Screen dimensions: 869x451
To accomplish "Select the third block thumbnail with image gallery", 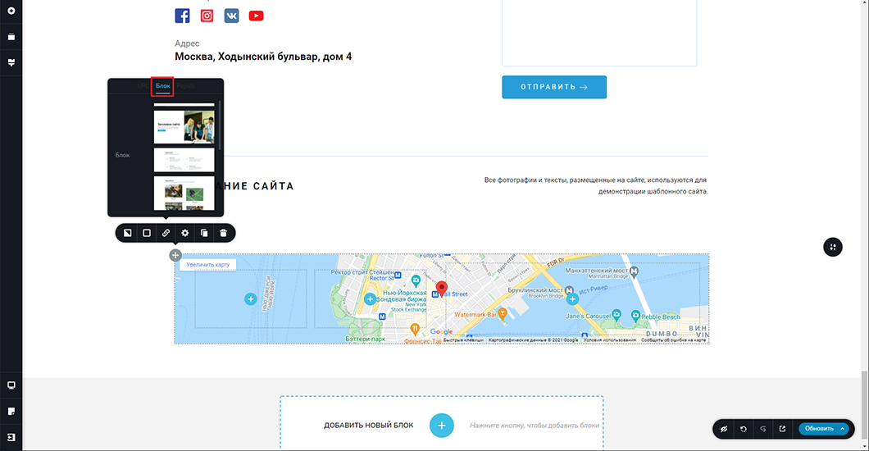I will [x=184, y=193].
